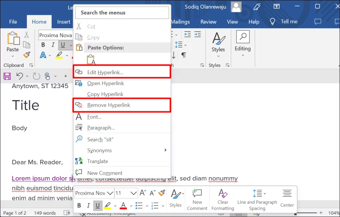Apply red font color from mini toolbar

click(x=123, y=205)
